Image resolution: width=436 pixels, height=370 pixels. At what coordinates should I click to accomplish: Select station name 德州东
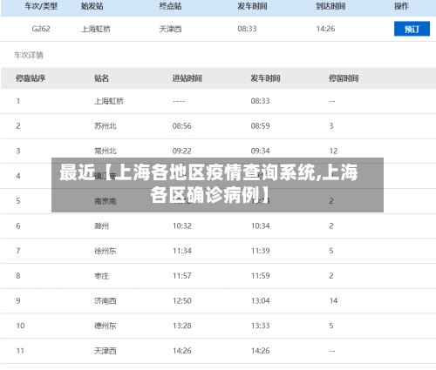point(106,326)
